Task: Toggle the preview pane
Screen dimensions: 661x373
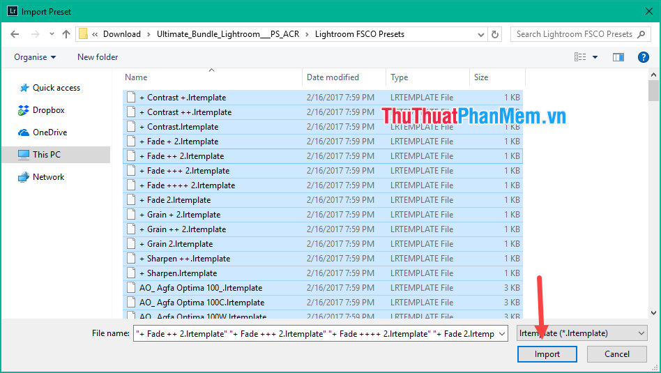Action: (618, 57)
